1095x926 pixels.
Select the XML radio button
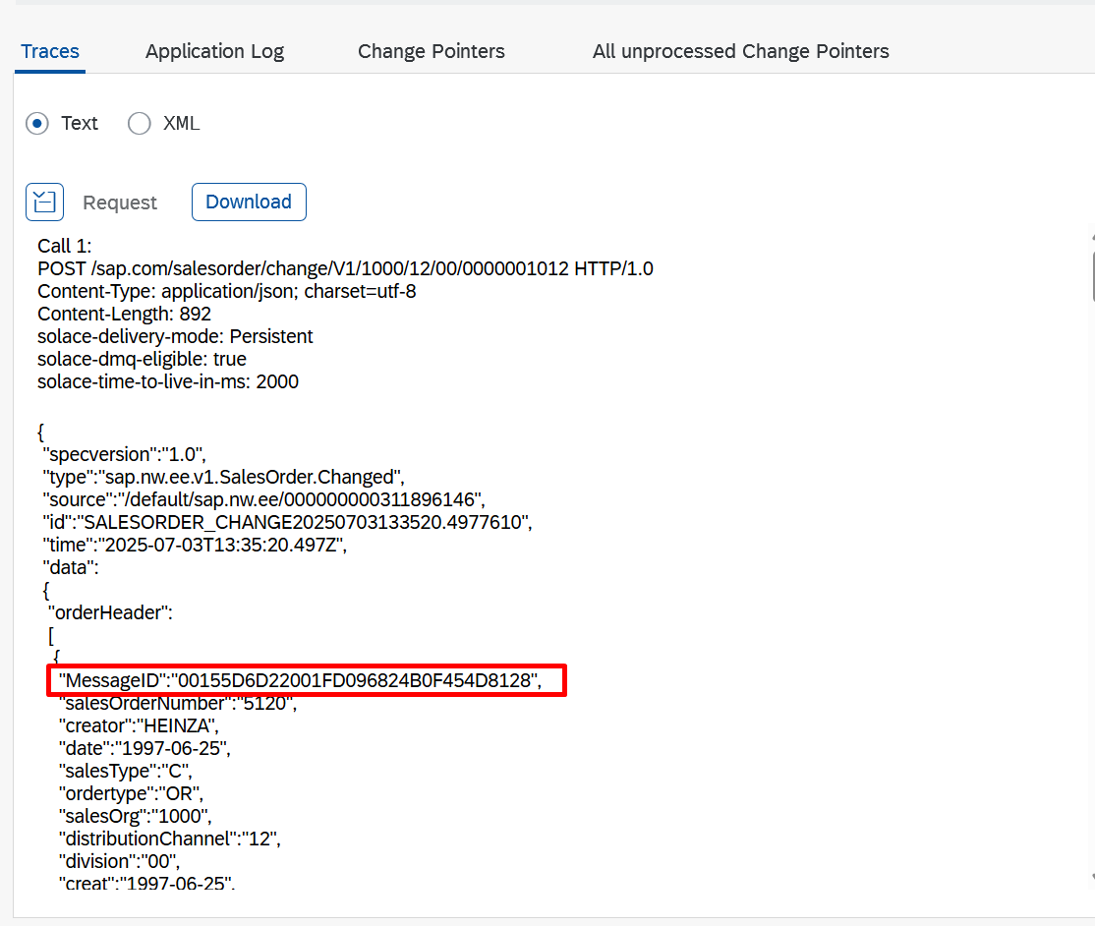coord(139,124)
